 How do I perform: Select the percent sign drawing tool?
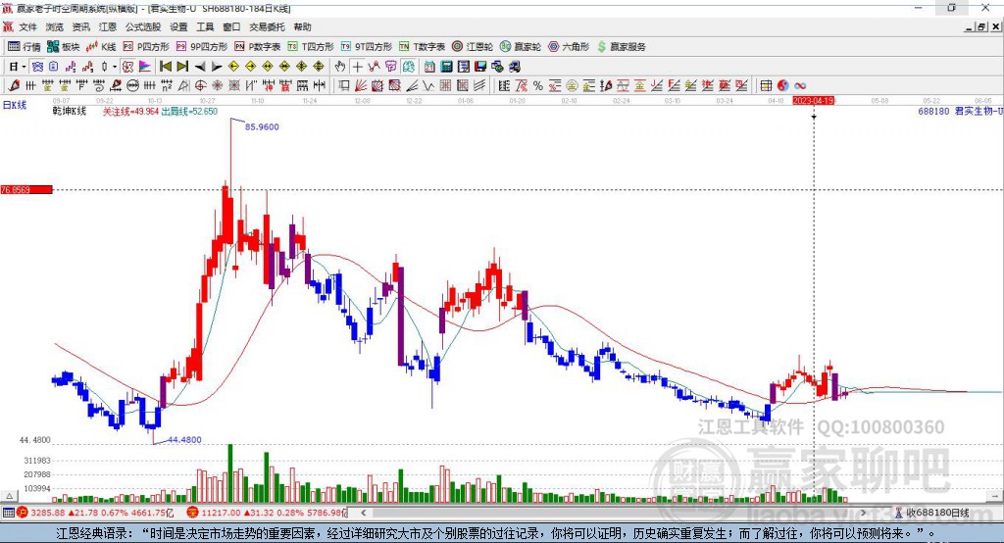coord(538,86)
